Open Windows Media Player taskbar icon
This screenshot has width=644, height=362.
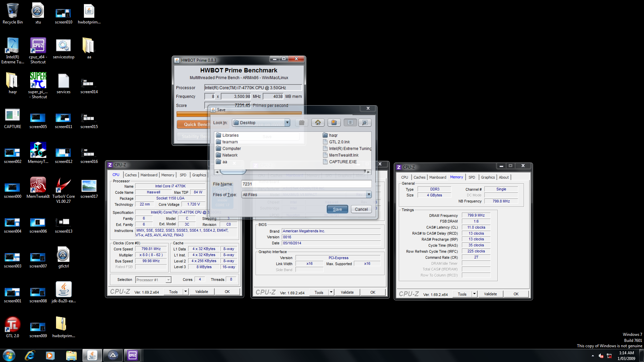pyautogui.click(x=50, y=355)
